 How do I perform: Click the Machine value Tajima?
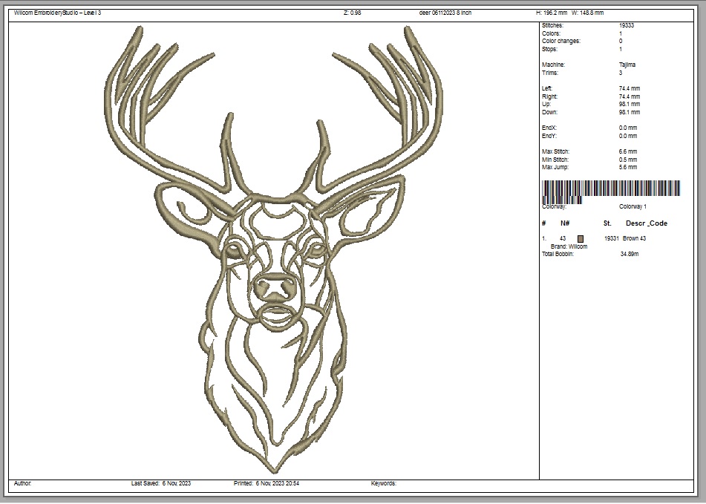627,65
